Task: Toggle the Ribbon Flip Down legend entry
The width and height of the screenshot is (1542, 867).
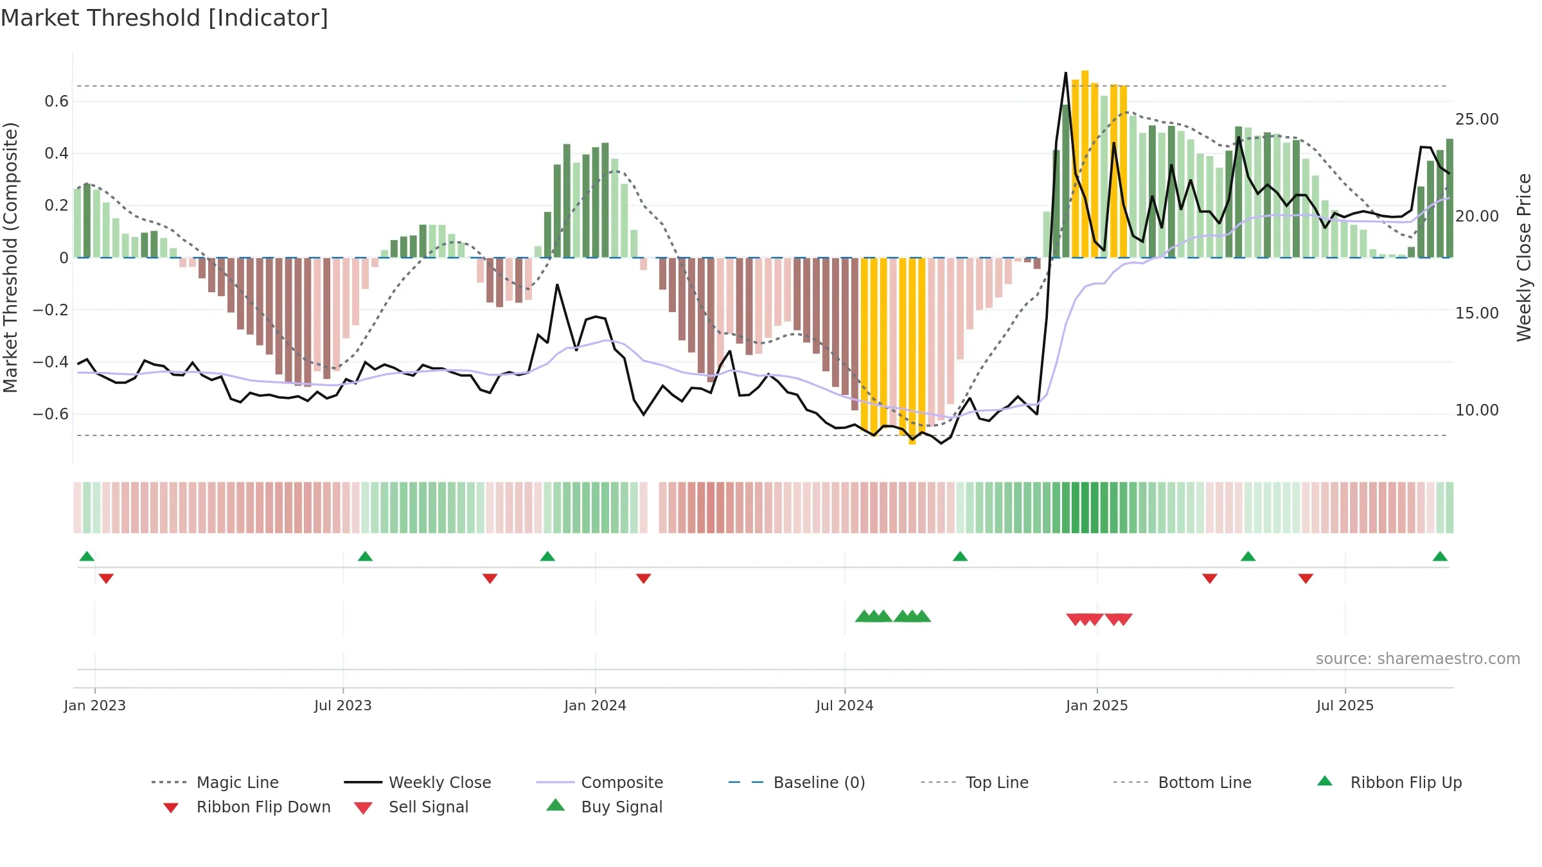Action: pos(246,807)
